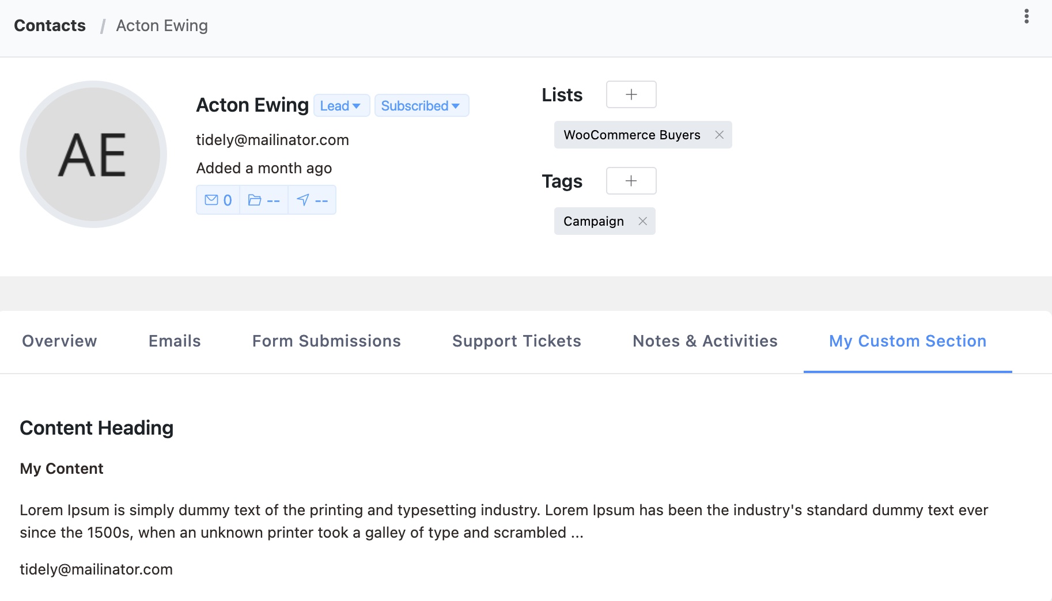Screen dimensions: 1052x601
Task: Open the three-dot options menu
Action: click(1026, 17)
